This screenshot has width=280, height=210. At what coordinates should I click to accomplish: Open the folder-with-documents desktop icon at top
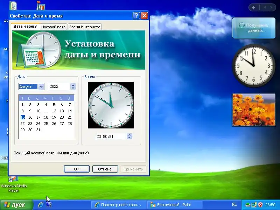point(13,5)
